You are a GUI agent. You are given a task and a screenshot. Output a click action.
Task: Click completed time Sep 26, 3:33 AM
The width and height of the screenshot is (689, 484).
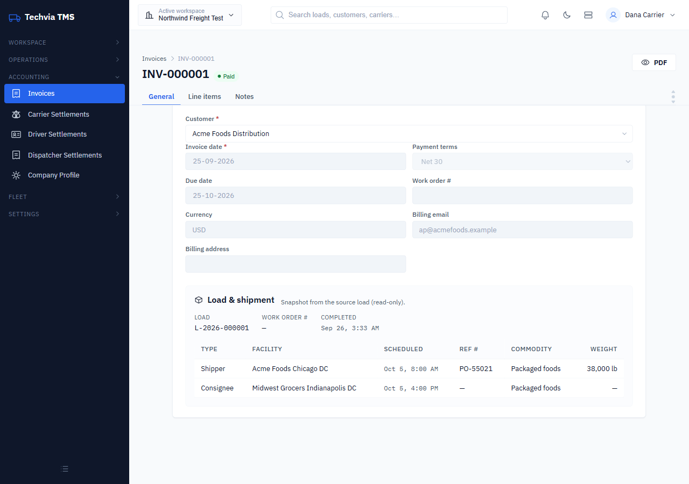point(350,328)
